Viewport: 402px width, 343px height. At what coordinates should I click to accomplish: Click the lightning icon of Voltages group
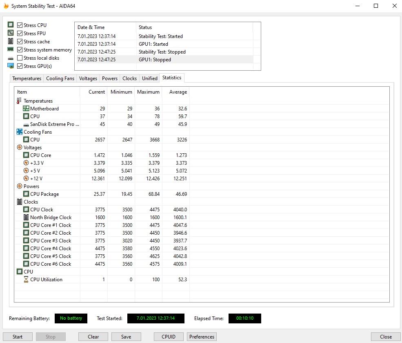point(20,147)
